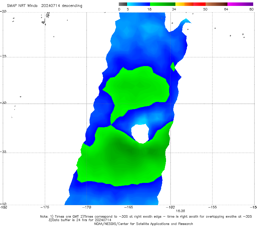The width and height of the screenshot is (257, 226).
Task: Click the red segment of the color bar
Action: (199, 4)
